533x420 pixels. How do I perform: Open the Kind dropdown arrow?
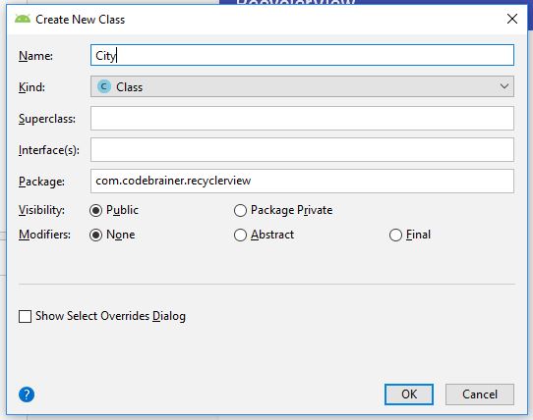tap(504, 86)
